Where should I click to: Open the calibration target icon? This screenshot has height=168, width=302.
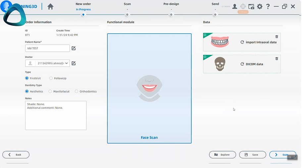point(243,6)
